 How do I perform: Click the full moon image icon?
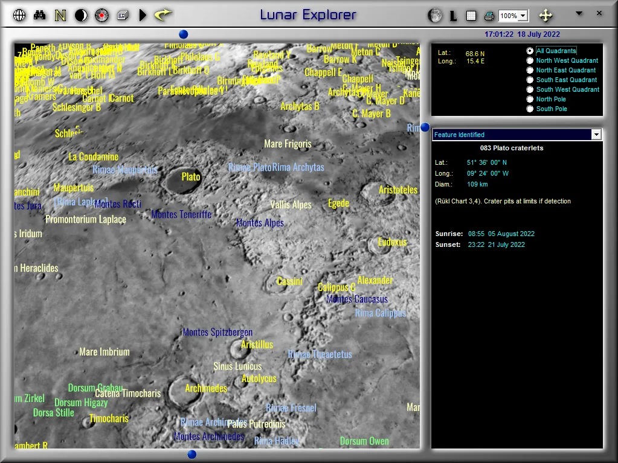point(435,15)
